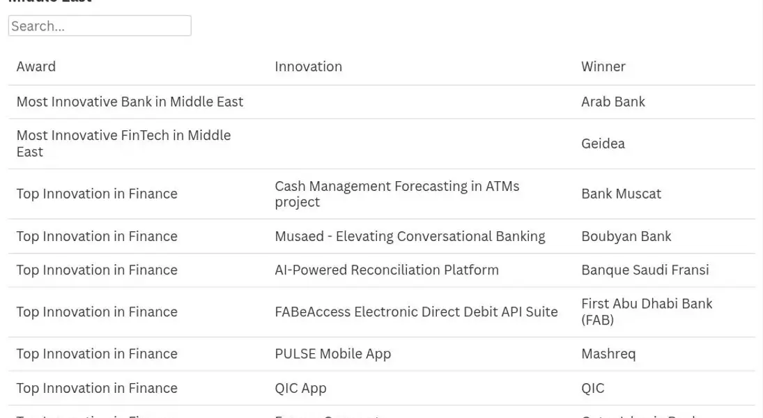Click the Arab Bank winner cell
The width and height of the screenshot is (763, 418).
coord(613,102)
